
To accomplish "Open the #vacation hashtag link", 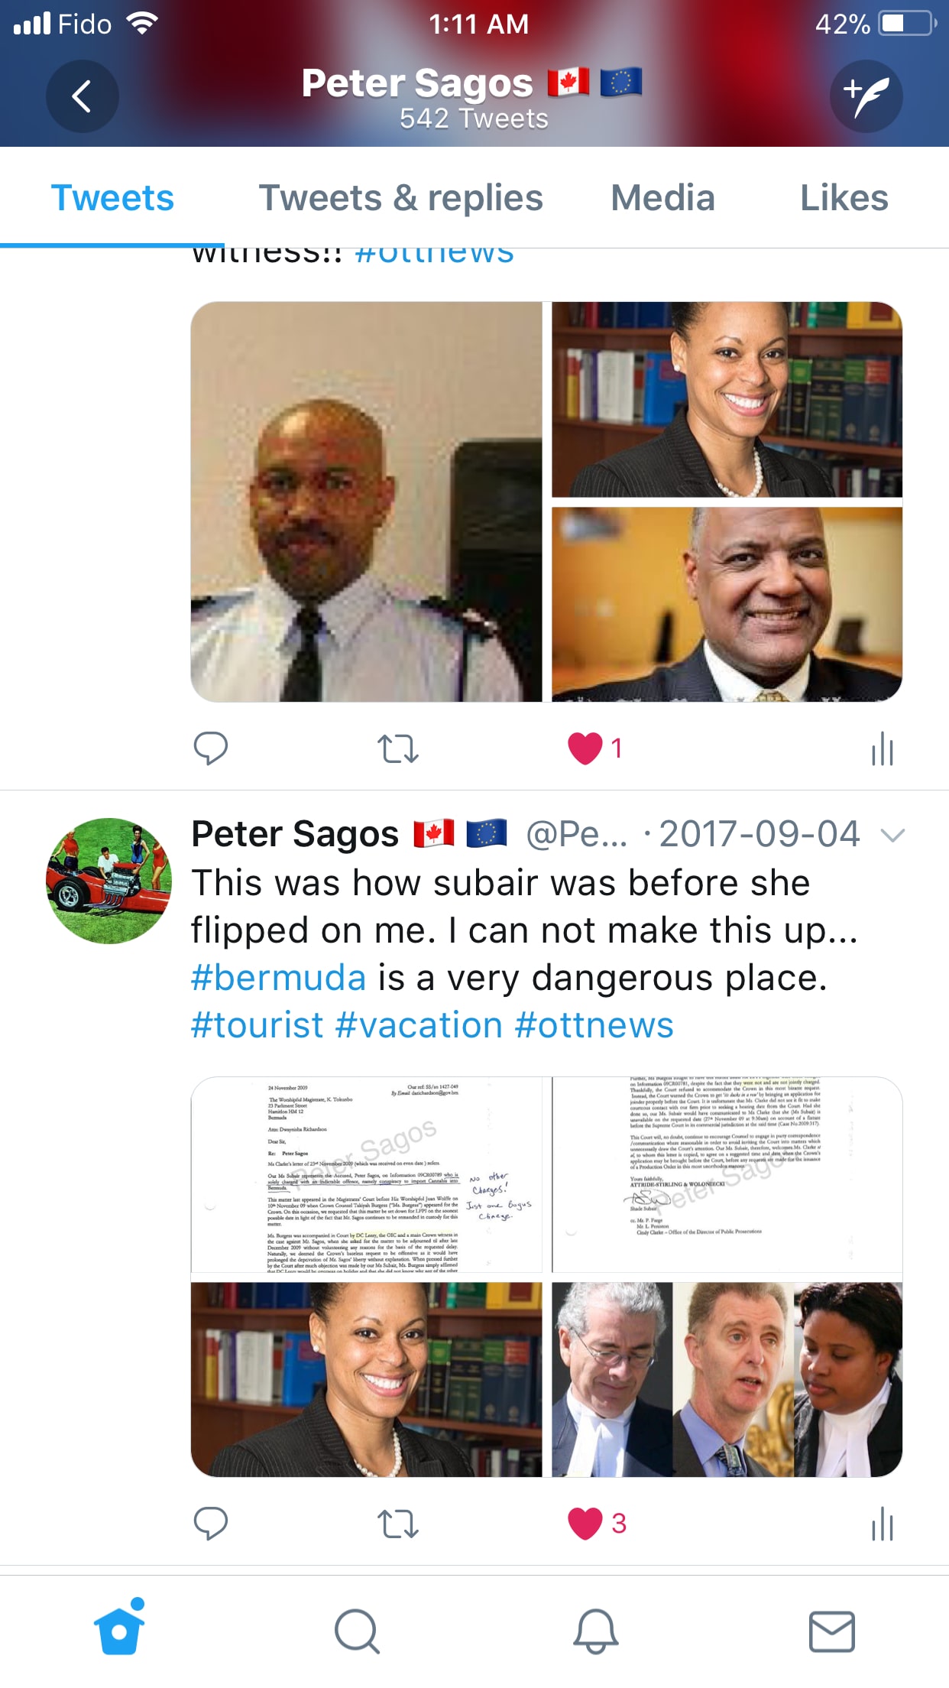I will click(419, 1025).
